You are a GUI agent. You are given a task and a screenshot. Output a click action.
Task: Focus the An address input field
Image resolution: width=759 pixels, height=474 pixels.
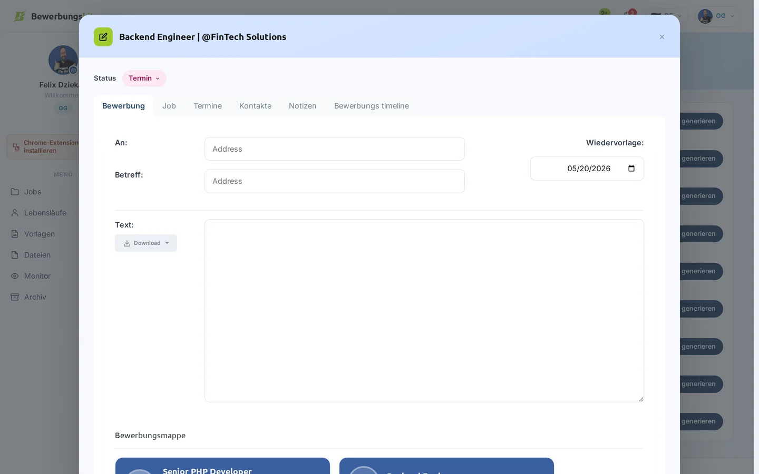tap(335, 149)
